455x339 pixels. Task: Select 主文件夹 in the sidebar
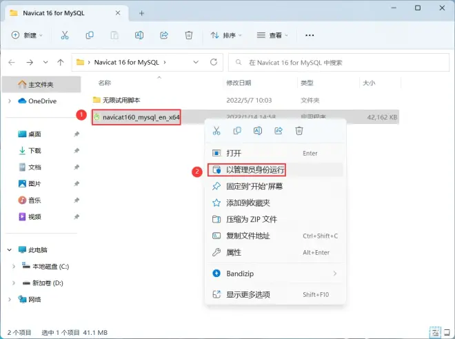coord(41,84)
